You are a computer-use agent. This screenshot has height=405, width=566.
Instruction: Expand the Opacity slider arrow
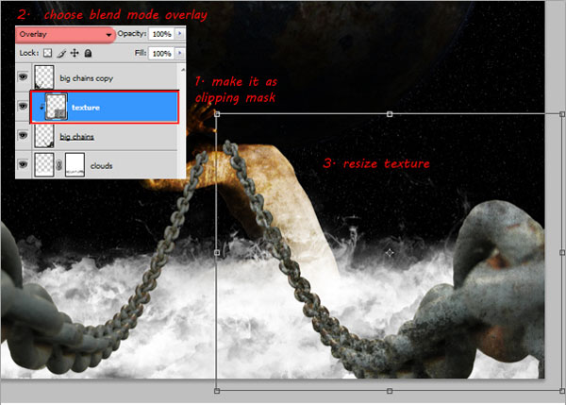click(x=180, y=34)
